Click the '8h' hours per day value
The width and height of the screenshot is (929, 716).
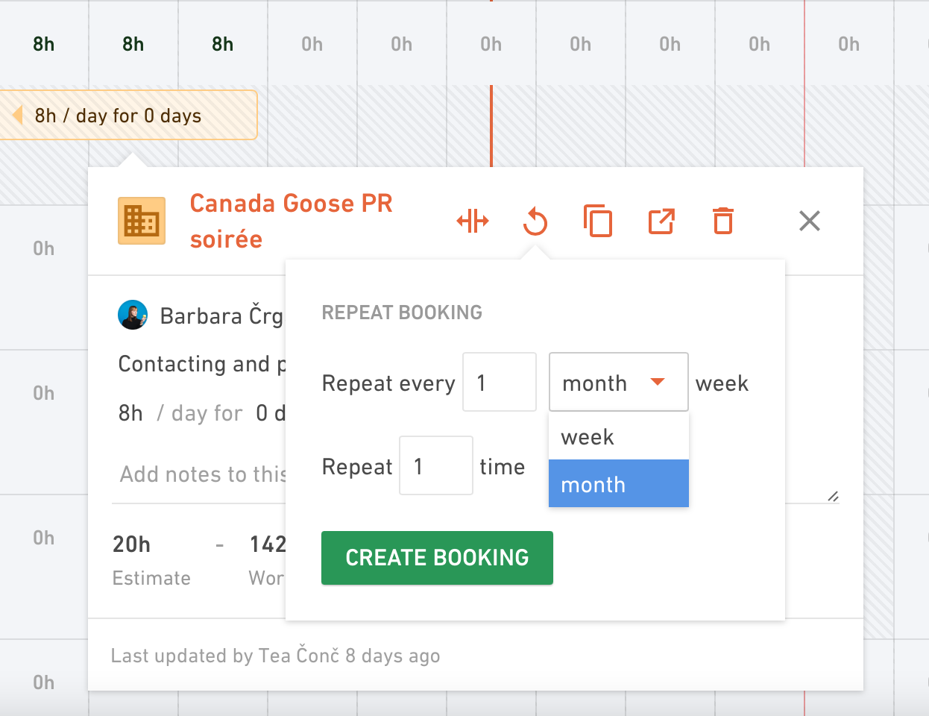pos(130,413)
